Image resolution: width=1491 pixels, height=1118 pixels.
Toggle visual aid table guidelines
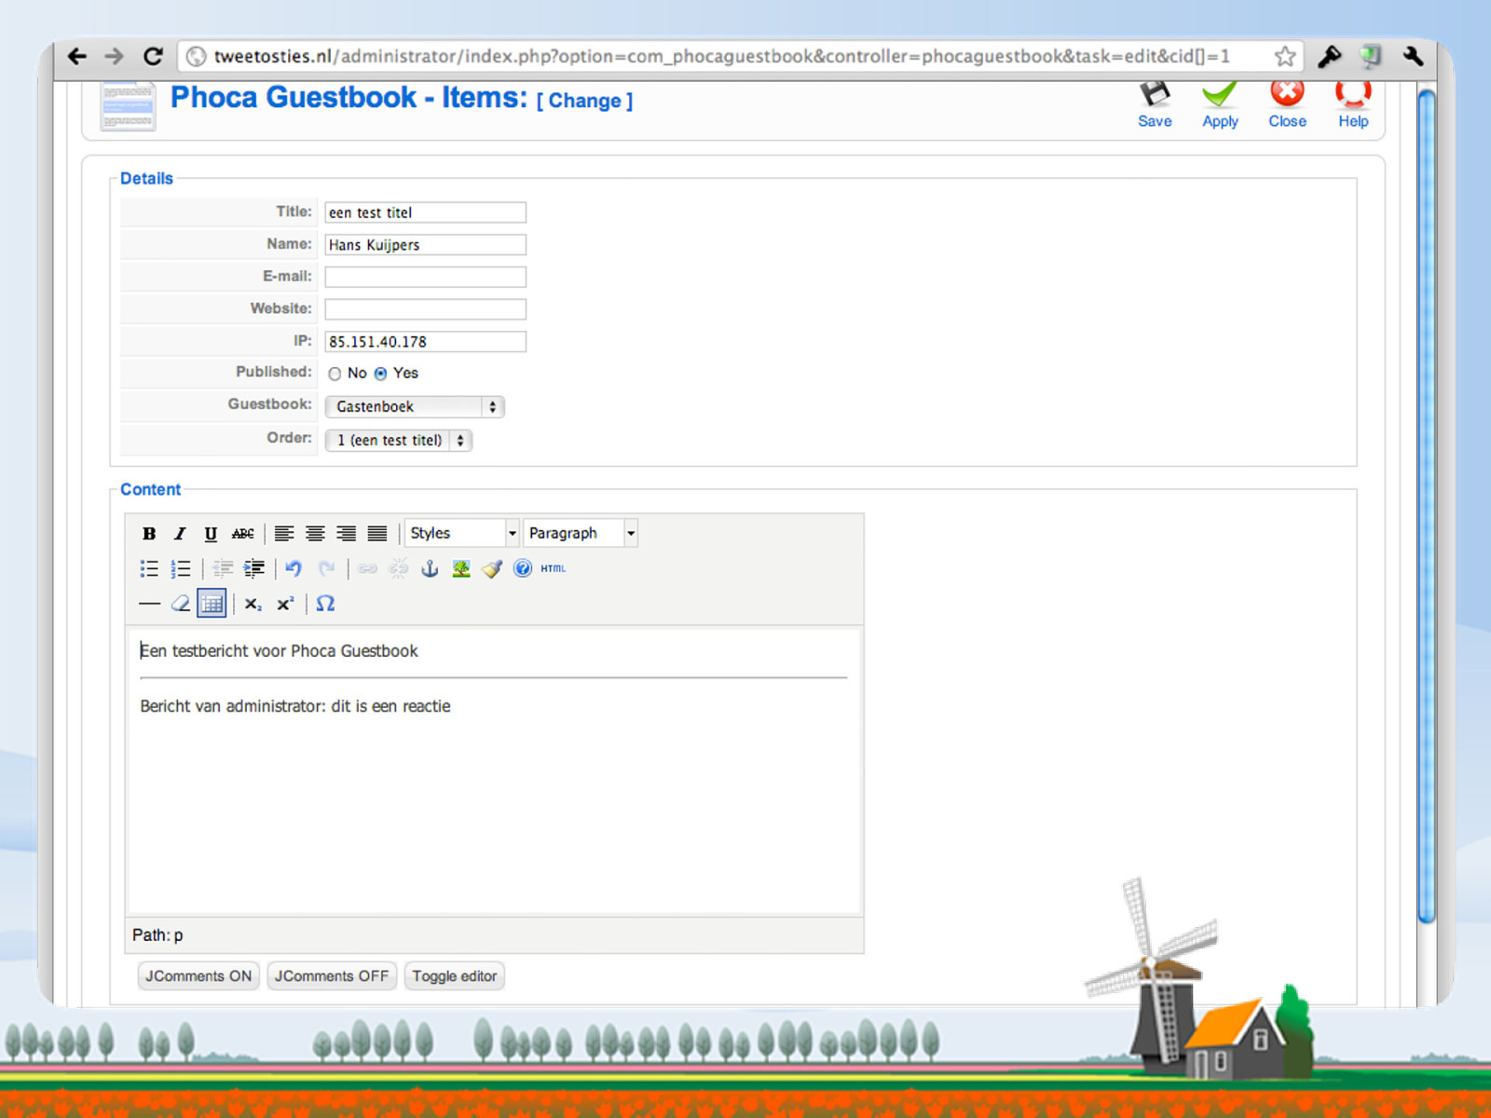coord(212,604)
